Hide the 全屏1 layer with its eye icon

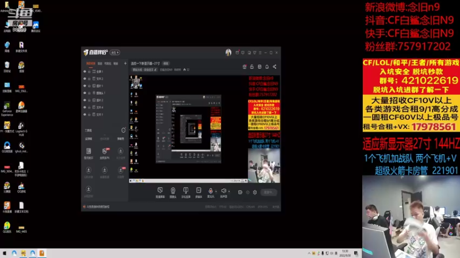pos(85,71)
